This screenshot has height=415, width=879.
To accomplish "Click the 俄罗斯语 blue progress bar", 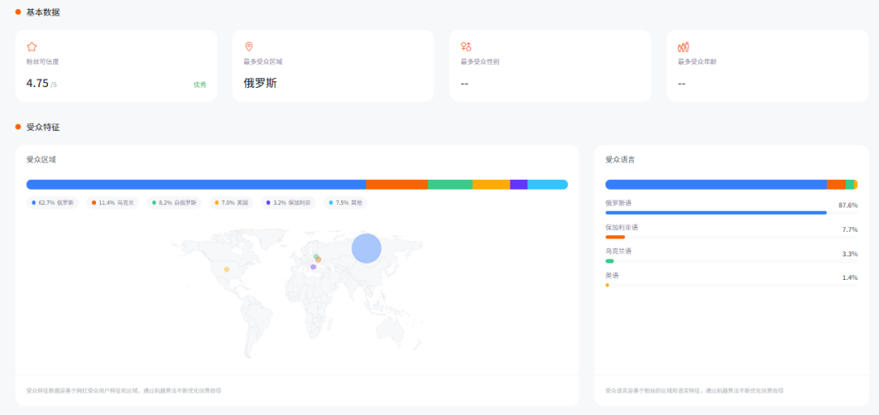I will [x=716, y=212].
